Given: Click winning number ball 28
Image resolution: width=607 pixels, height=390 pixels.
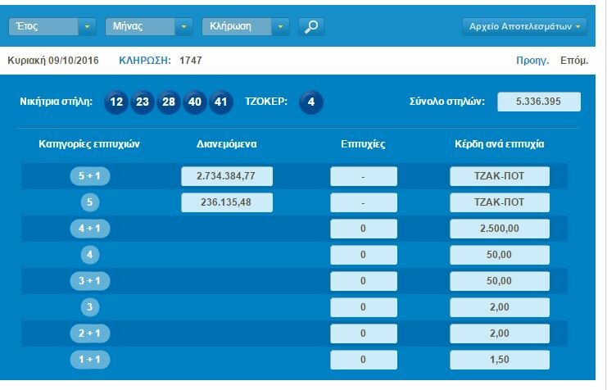Looking at the screenshot, I should (169, 102).
